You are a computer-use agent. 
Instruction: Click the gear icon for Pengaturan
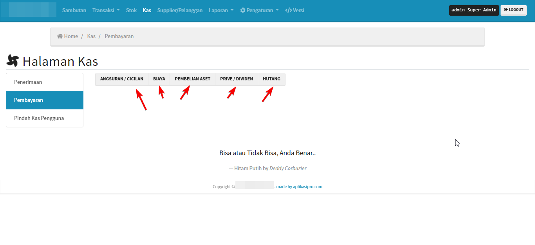(243, 10)
